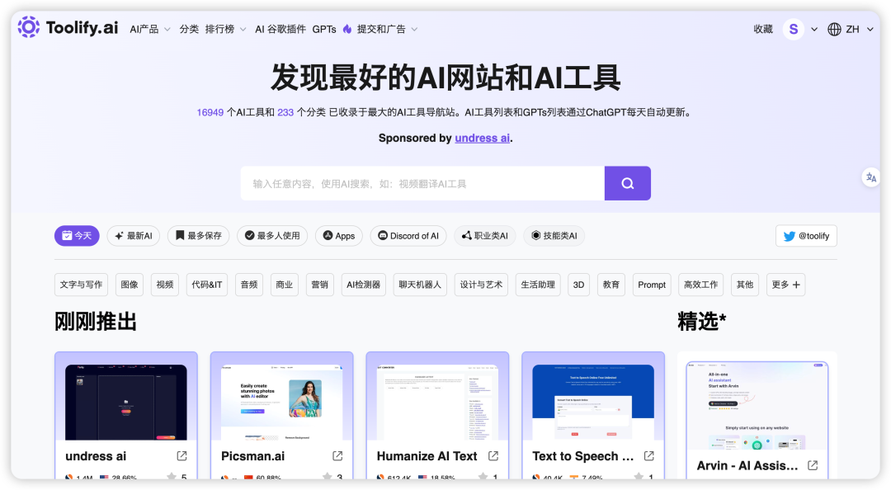Choose the 音频 category
Screen dimensions: 891x490
(x=249, y=285)
